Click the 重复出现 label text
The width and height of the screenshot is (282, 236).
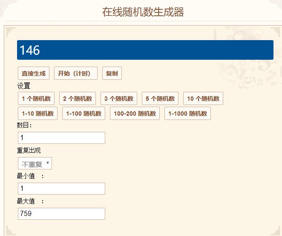pos(29,150)
